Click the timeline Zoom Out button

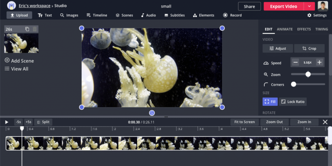click(x=274, y=122)
